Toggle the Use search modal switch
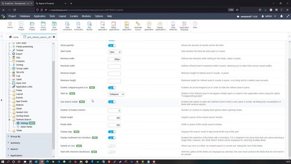291x164 pixels. point(112,102)
